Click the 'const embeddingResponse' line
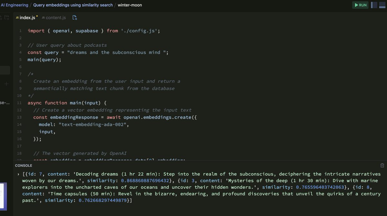This screenshot has width=387, height=216. click(x=115, y=117)
